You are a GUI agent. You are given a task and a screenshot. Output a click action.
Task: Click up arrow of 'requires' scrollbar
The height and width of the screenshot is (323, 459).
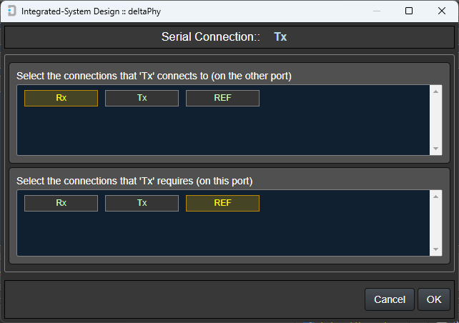pyautogui.click(x=435, y=197)
